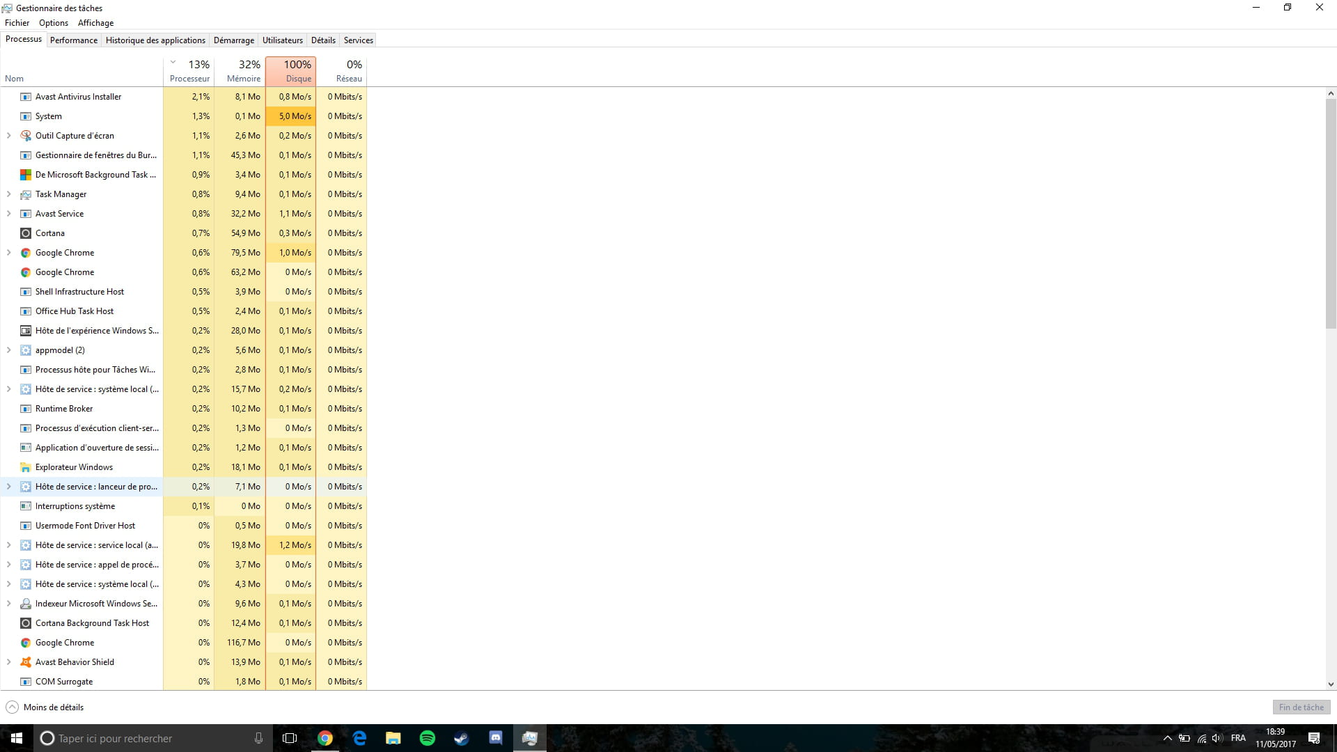Click scrollbar up arrow in process list
This screenshot has height=752, width=1337.
1331,93
